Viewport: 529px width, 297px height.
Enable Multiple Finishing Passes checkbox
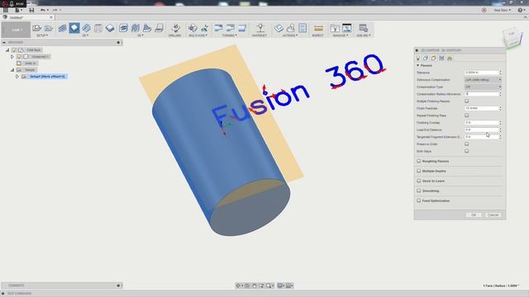click(466, 101)
